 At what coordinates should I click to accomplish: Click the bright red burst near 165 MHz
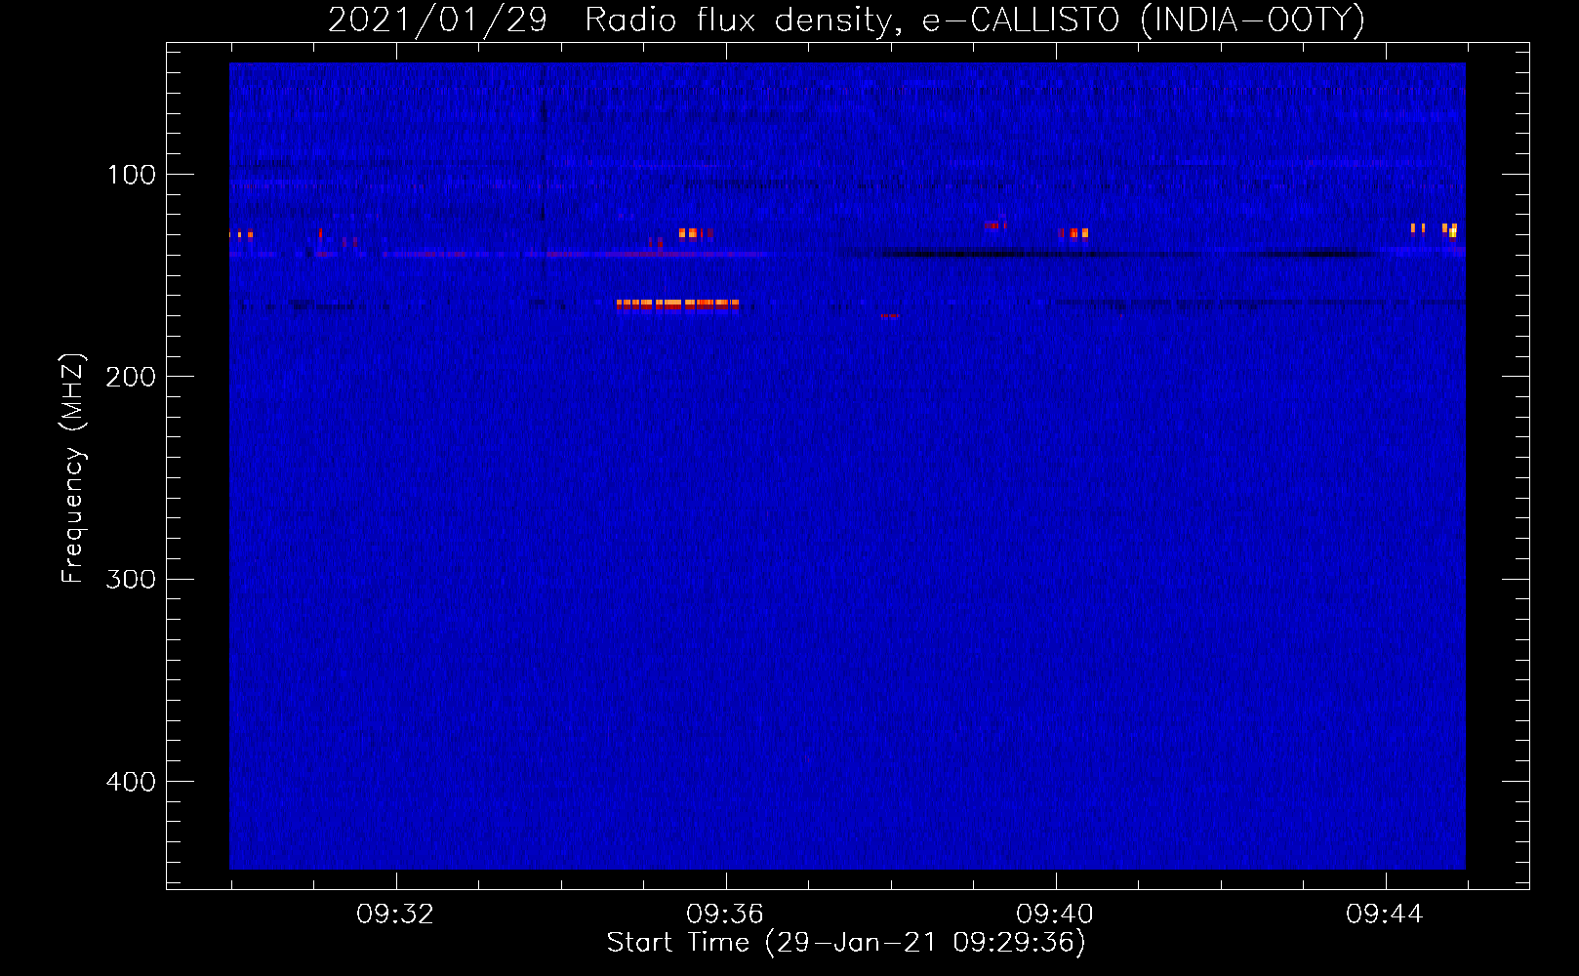point(677,305)
